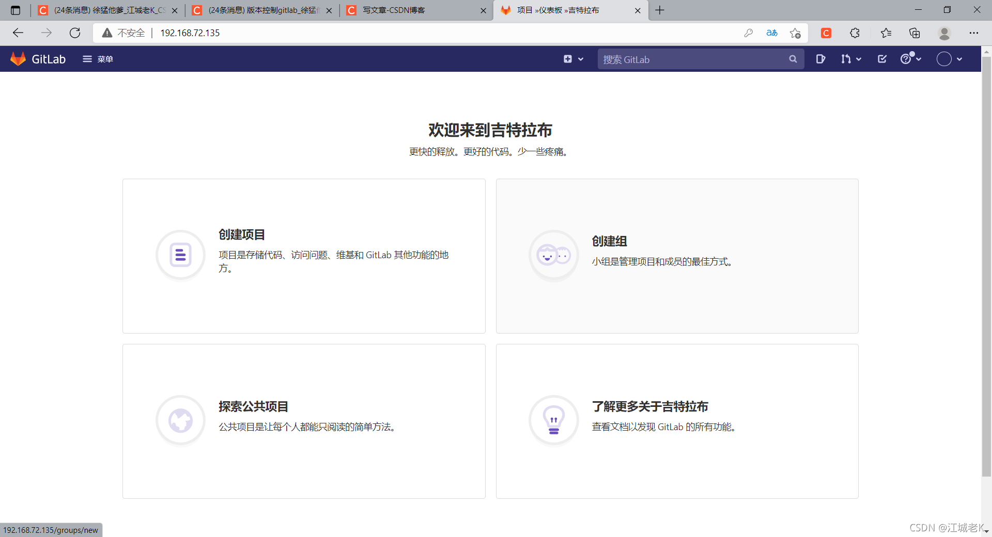
Task: Click the 创建组 card heading
Action: coord(610,241)
